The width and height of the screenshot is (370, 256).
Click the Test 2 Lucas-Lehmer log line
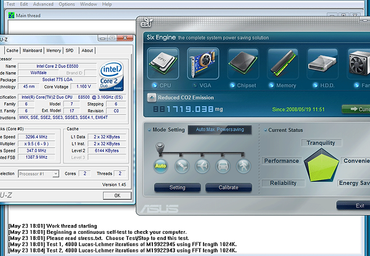[x=123, y=250]
